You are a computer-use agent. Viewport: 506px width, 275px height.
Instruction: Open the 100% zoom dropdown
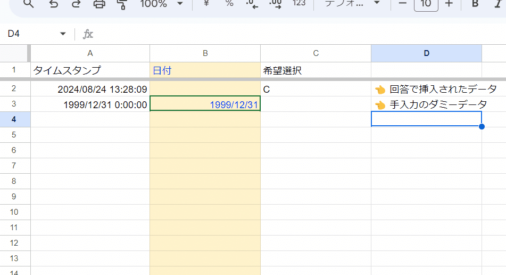click(161, 4)
